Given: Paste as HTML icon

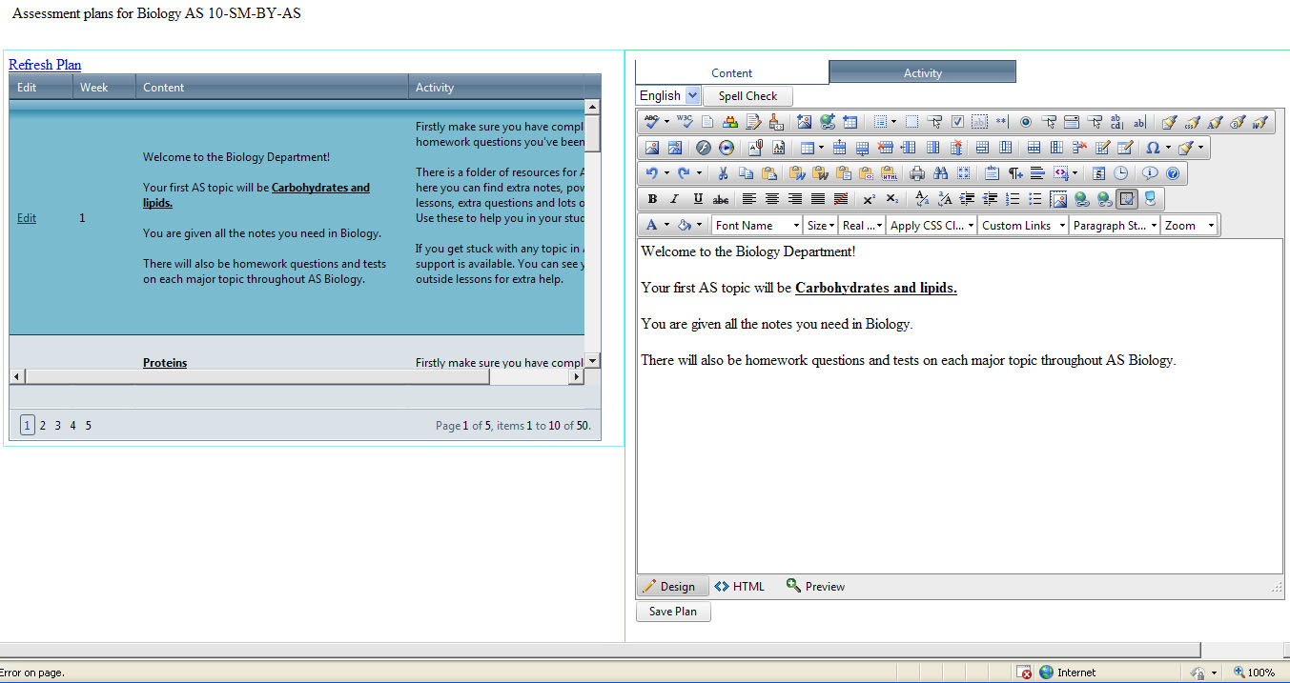Looking at the screenshot, I should (890, 173).
